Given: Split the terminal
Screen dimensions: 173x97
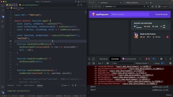Looking at the screenshot, I should 73,85.
